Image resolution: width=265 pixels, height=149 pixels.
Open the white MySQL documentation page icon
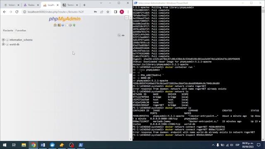click(66, 25)
